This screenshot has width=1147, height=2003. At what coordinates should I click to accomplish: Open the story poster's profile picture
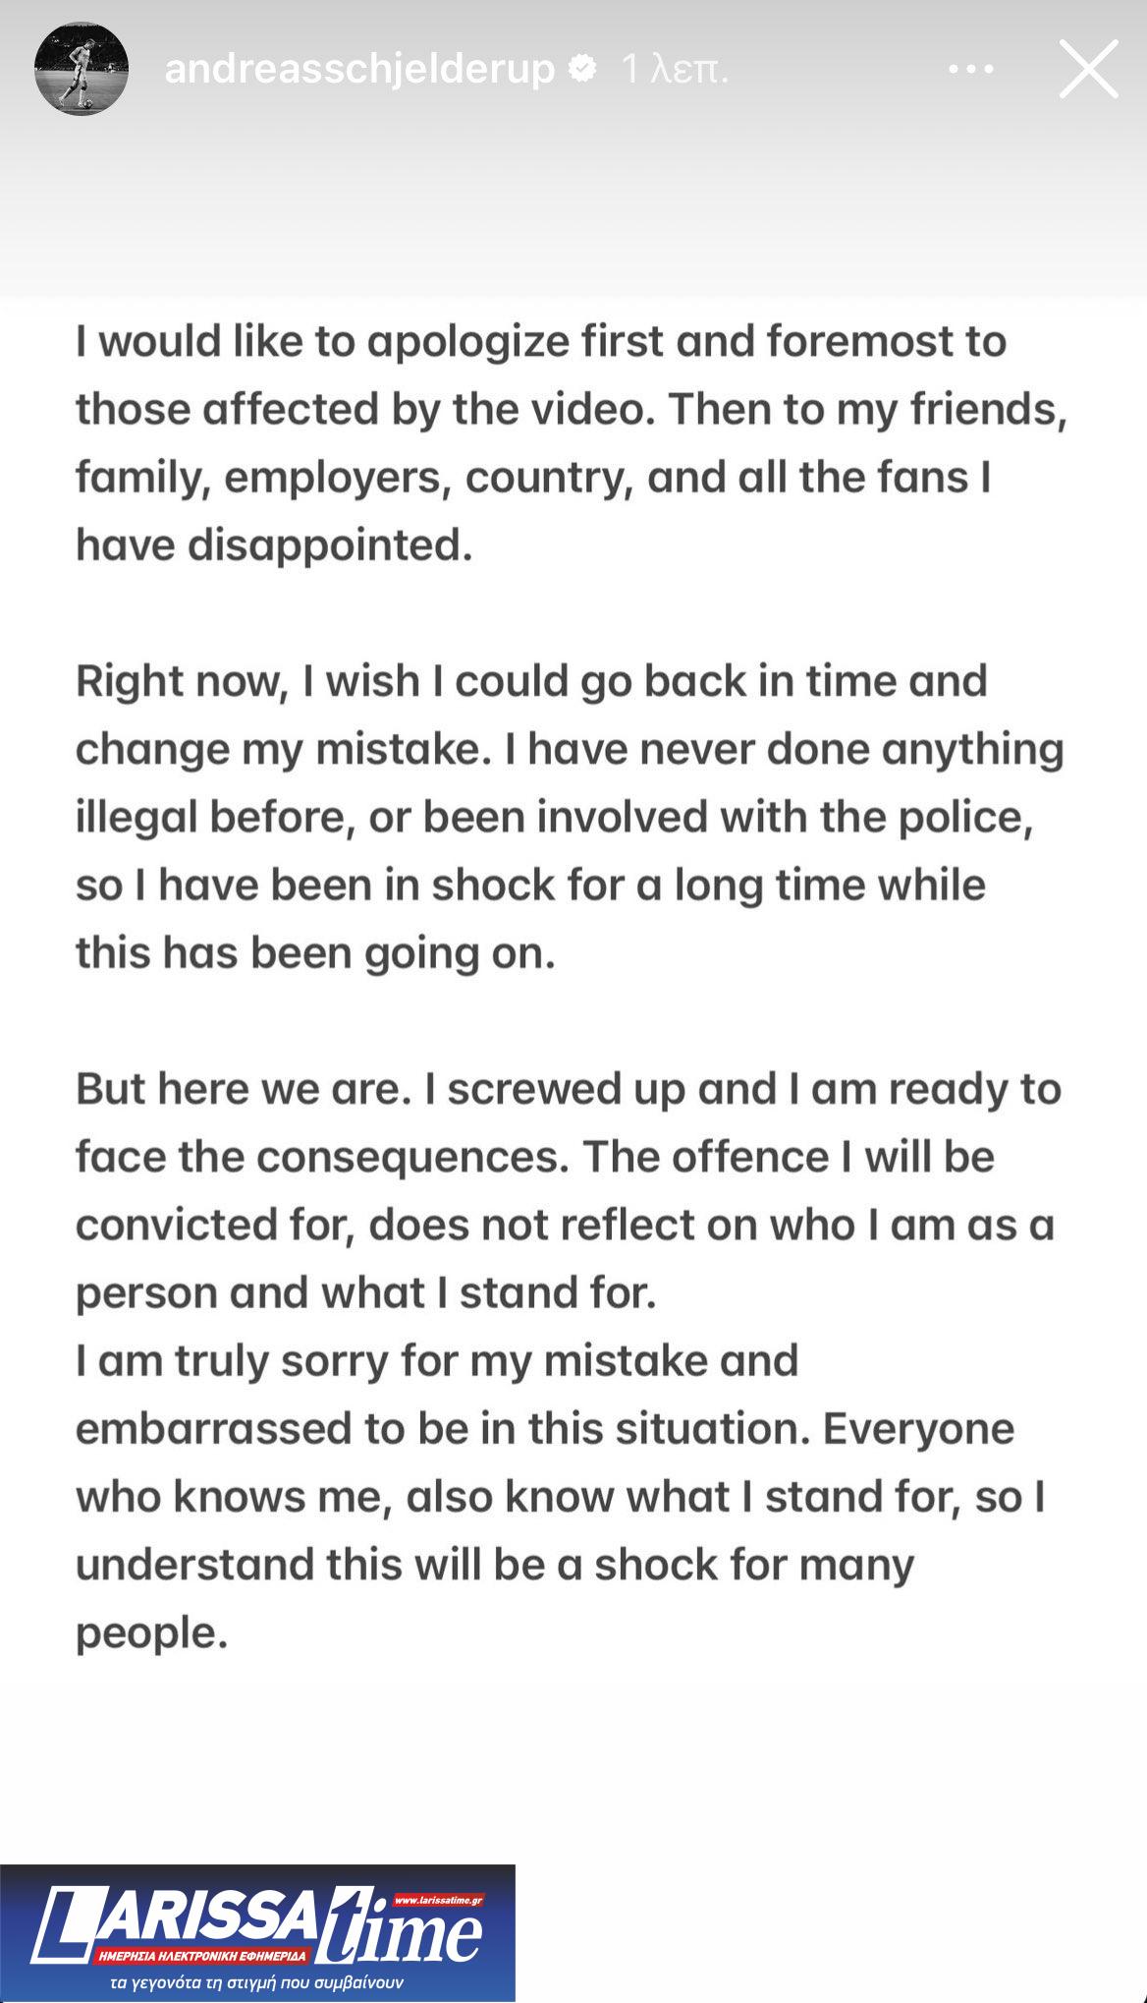tap(82, 69)
